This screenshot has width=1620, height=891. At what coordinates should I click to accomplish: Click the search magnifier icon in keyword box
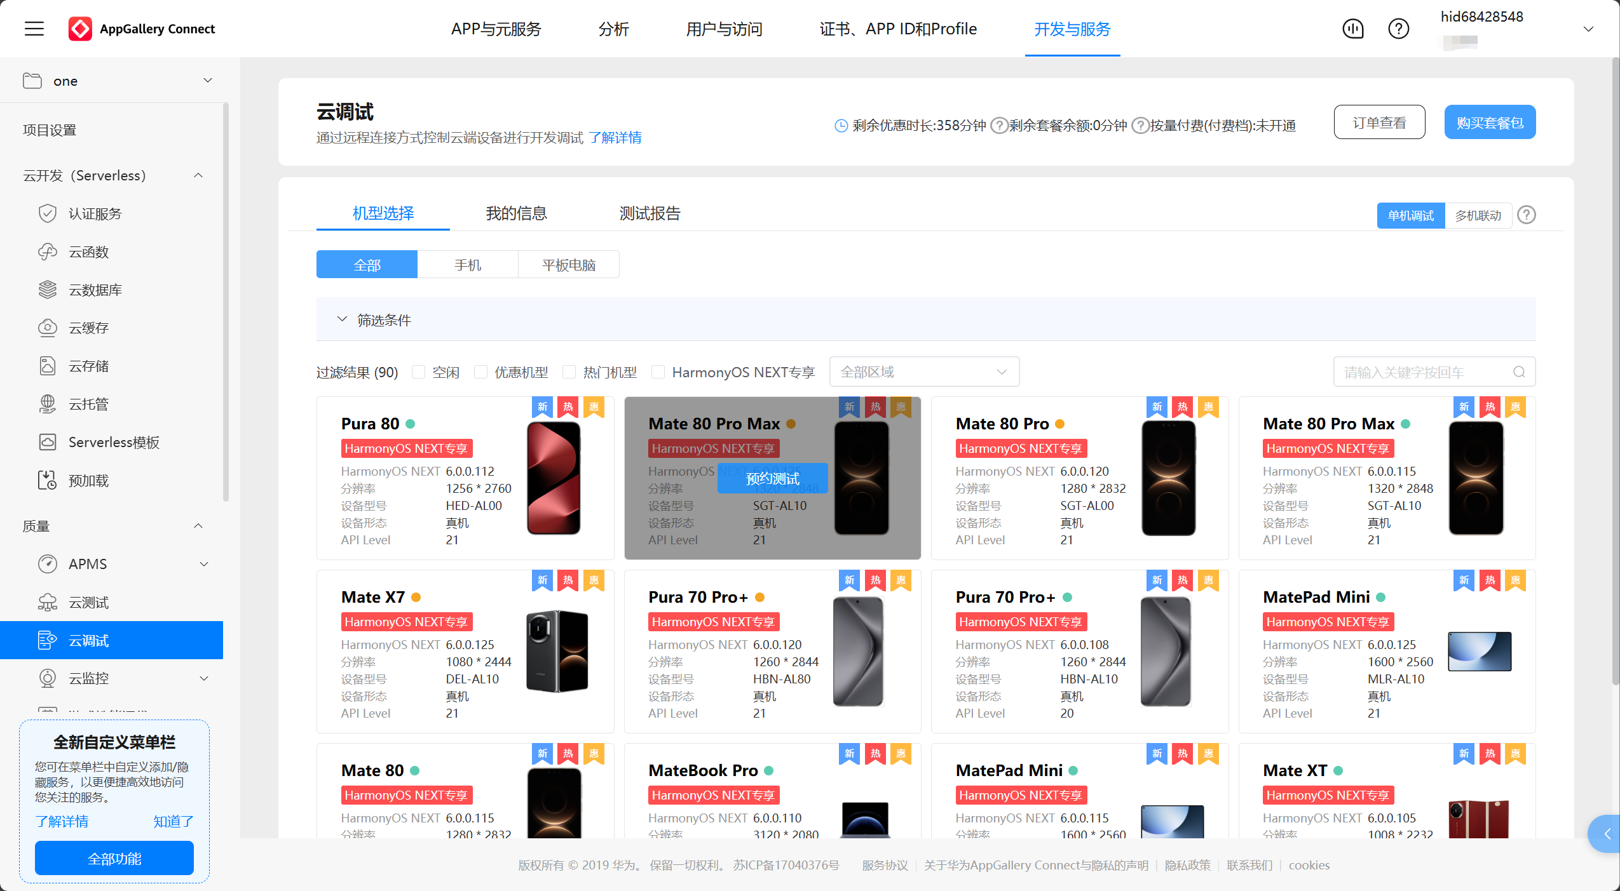coord(1518,372)
